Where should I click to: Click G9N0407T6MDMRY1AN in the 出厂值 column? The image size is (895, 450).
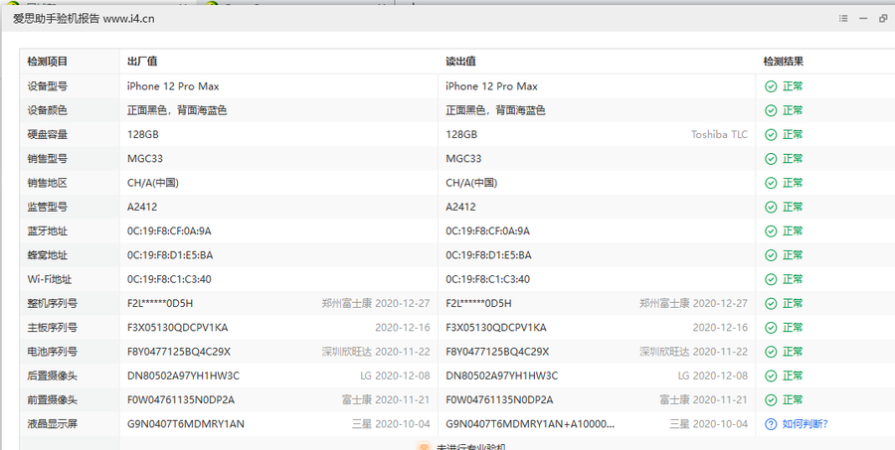(x=186, y=424)
